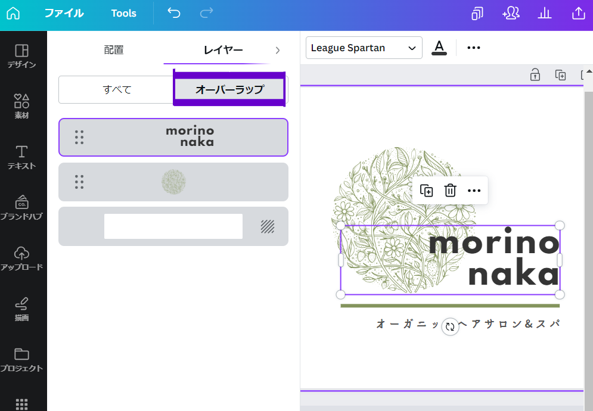
Task: Switch to the レイヤー tab
Action: (x=223, y=50)
